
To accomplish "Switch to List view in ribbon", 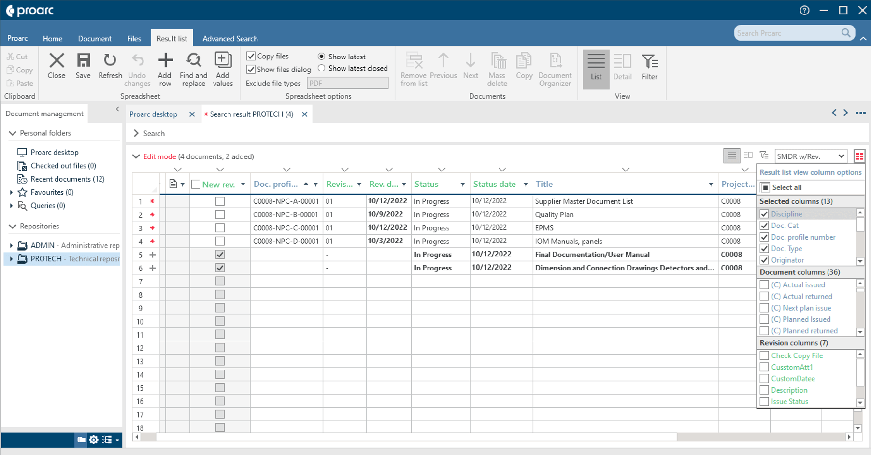I will pos(596,70).
